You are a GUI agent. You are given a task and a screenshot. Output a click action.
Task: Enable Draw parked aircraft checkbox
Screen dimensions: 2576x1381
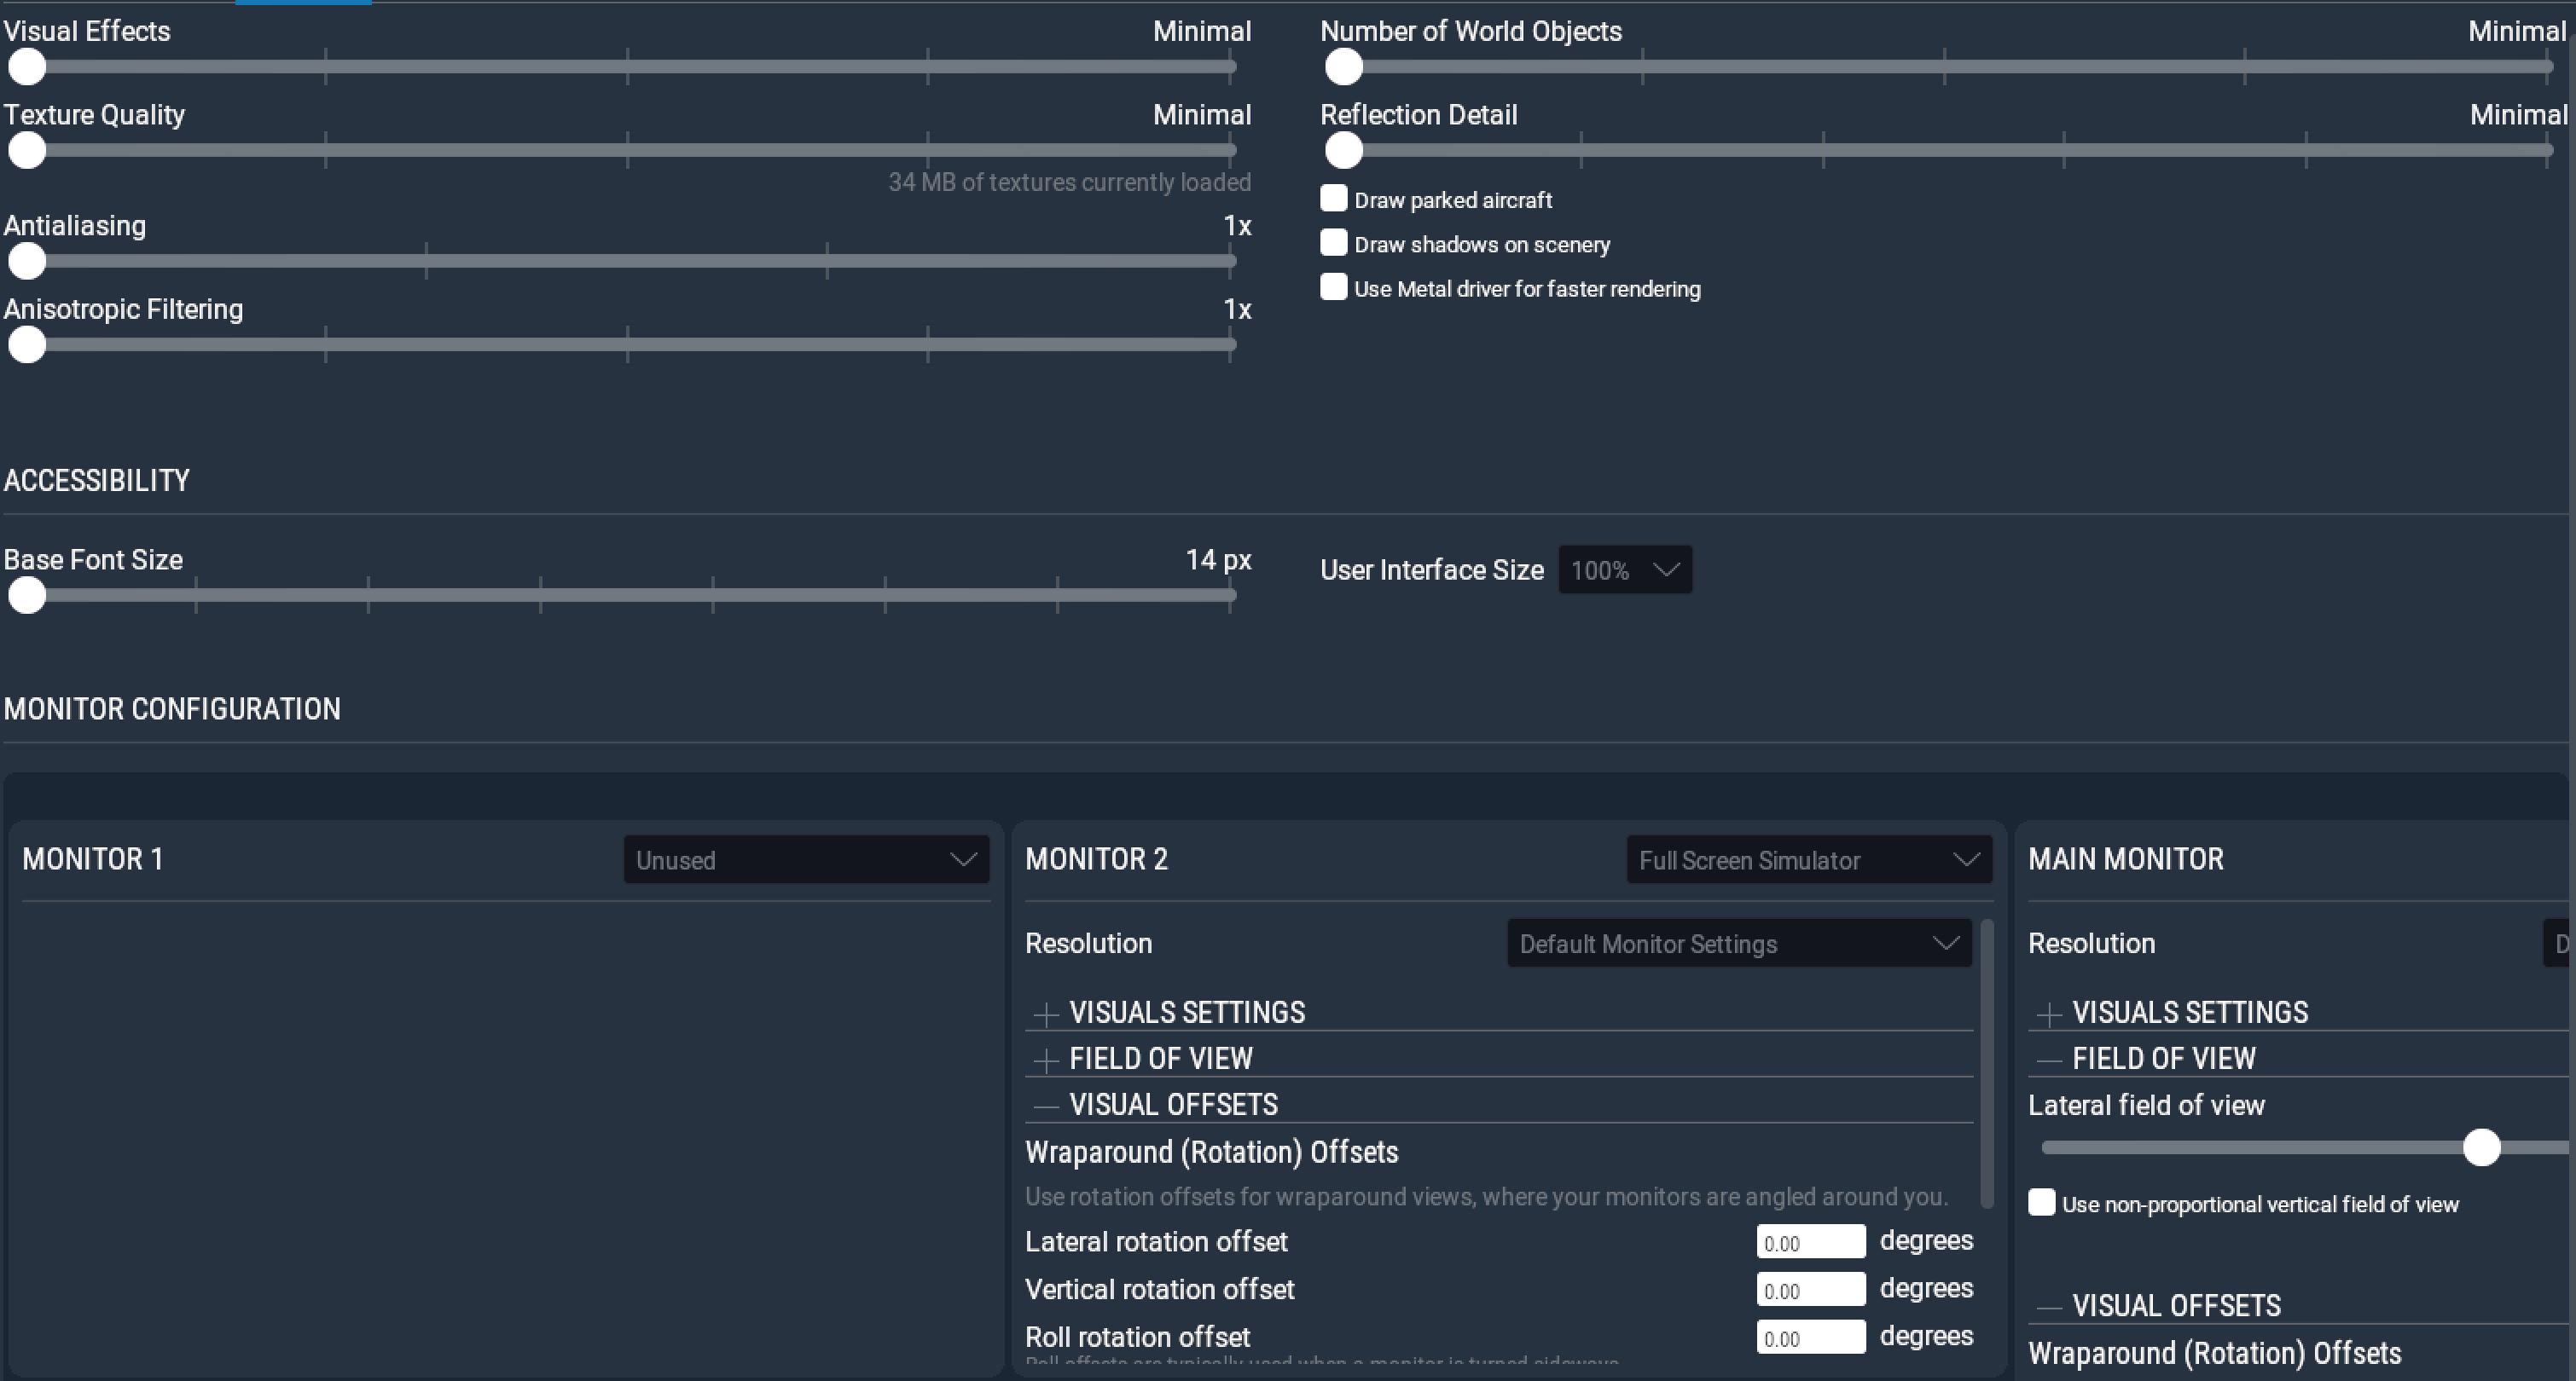tap(1333, 199)
